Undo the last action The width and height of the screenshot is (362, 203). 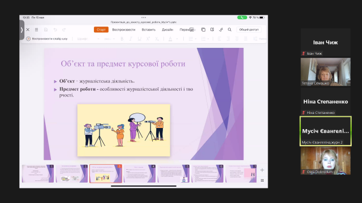click(55, 30)
